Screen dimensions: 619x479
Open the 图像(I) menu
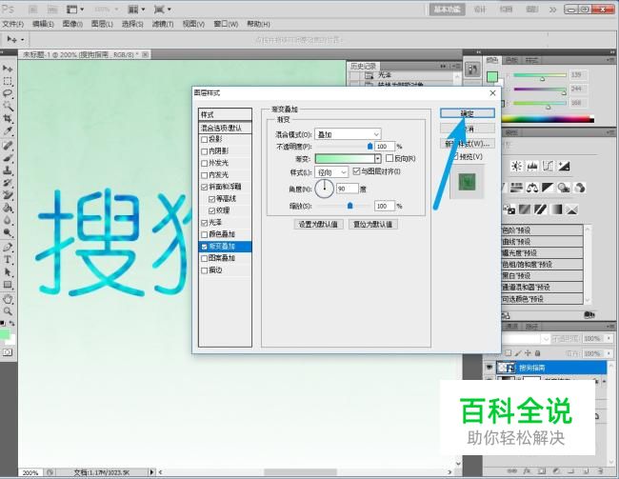72,24
